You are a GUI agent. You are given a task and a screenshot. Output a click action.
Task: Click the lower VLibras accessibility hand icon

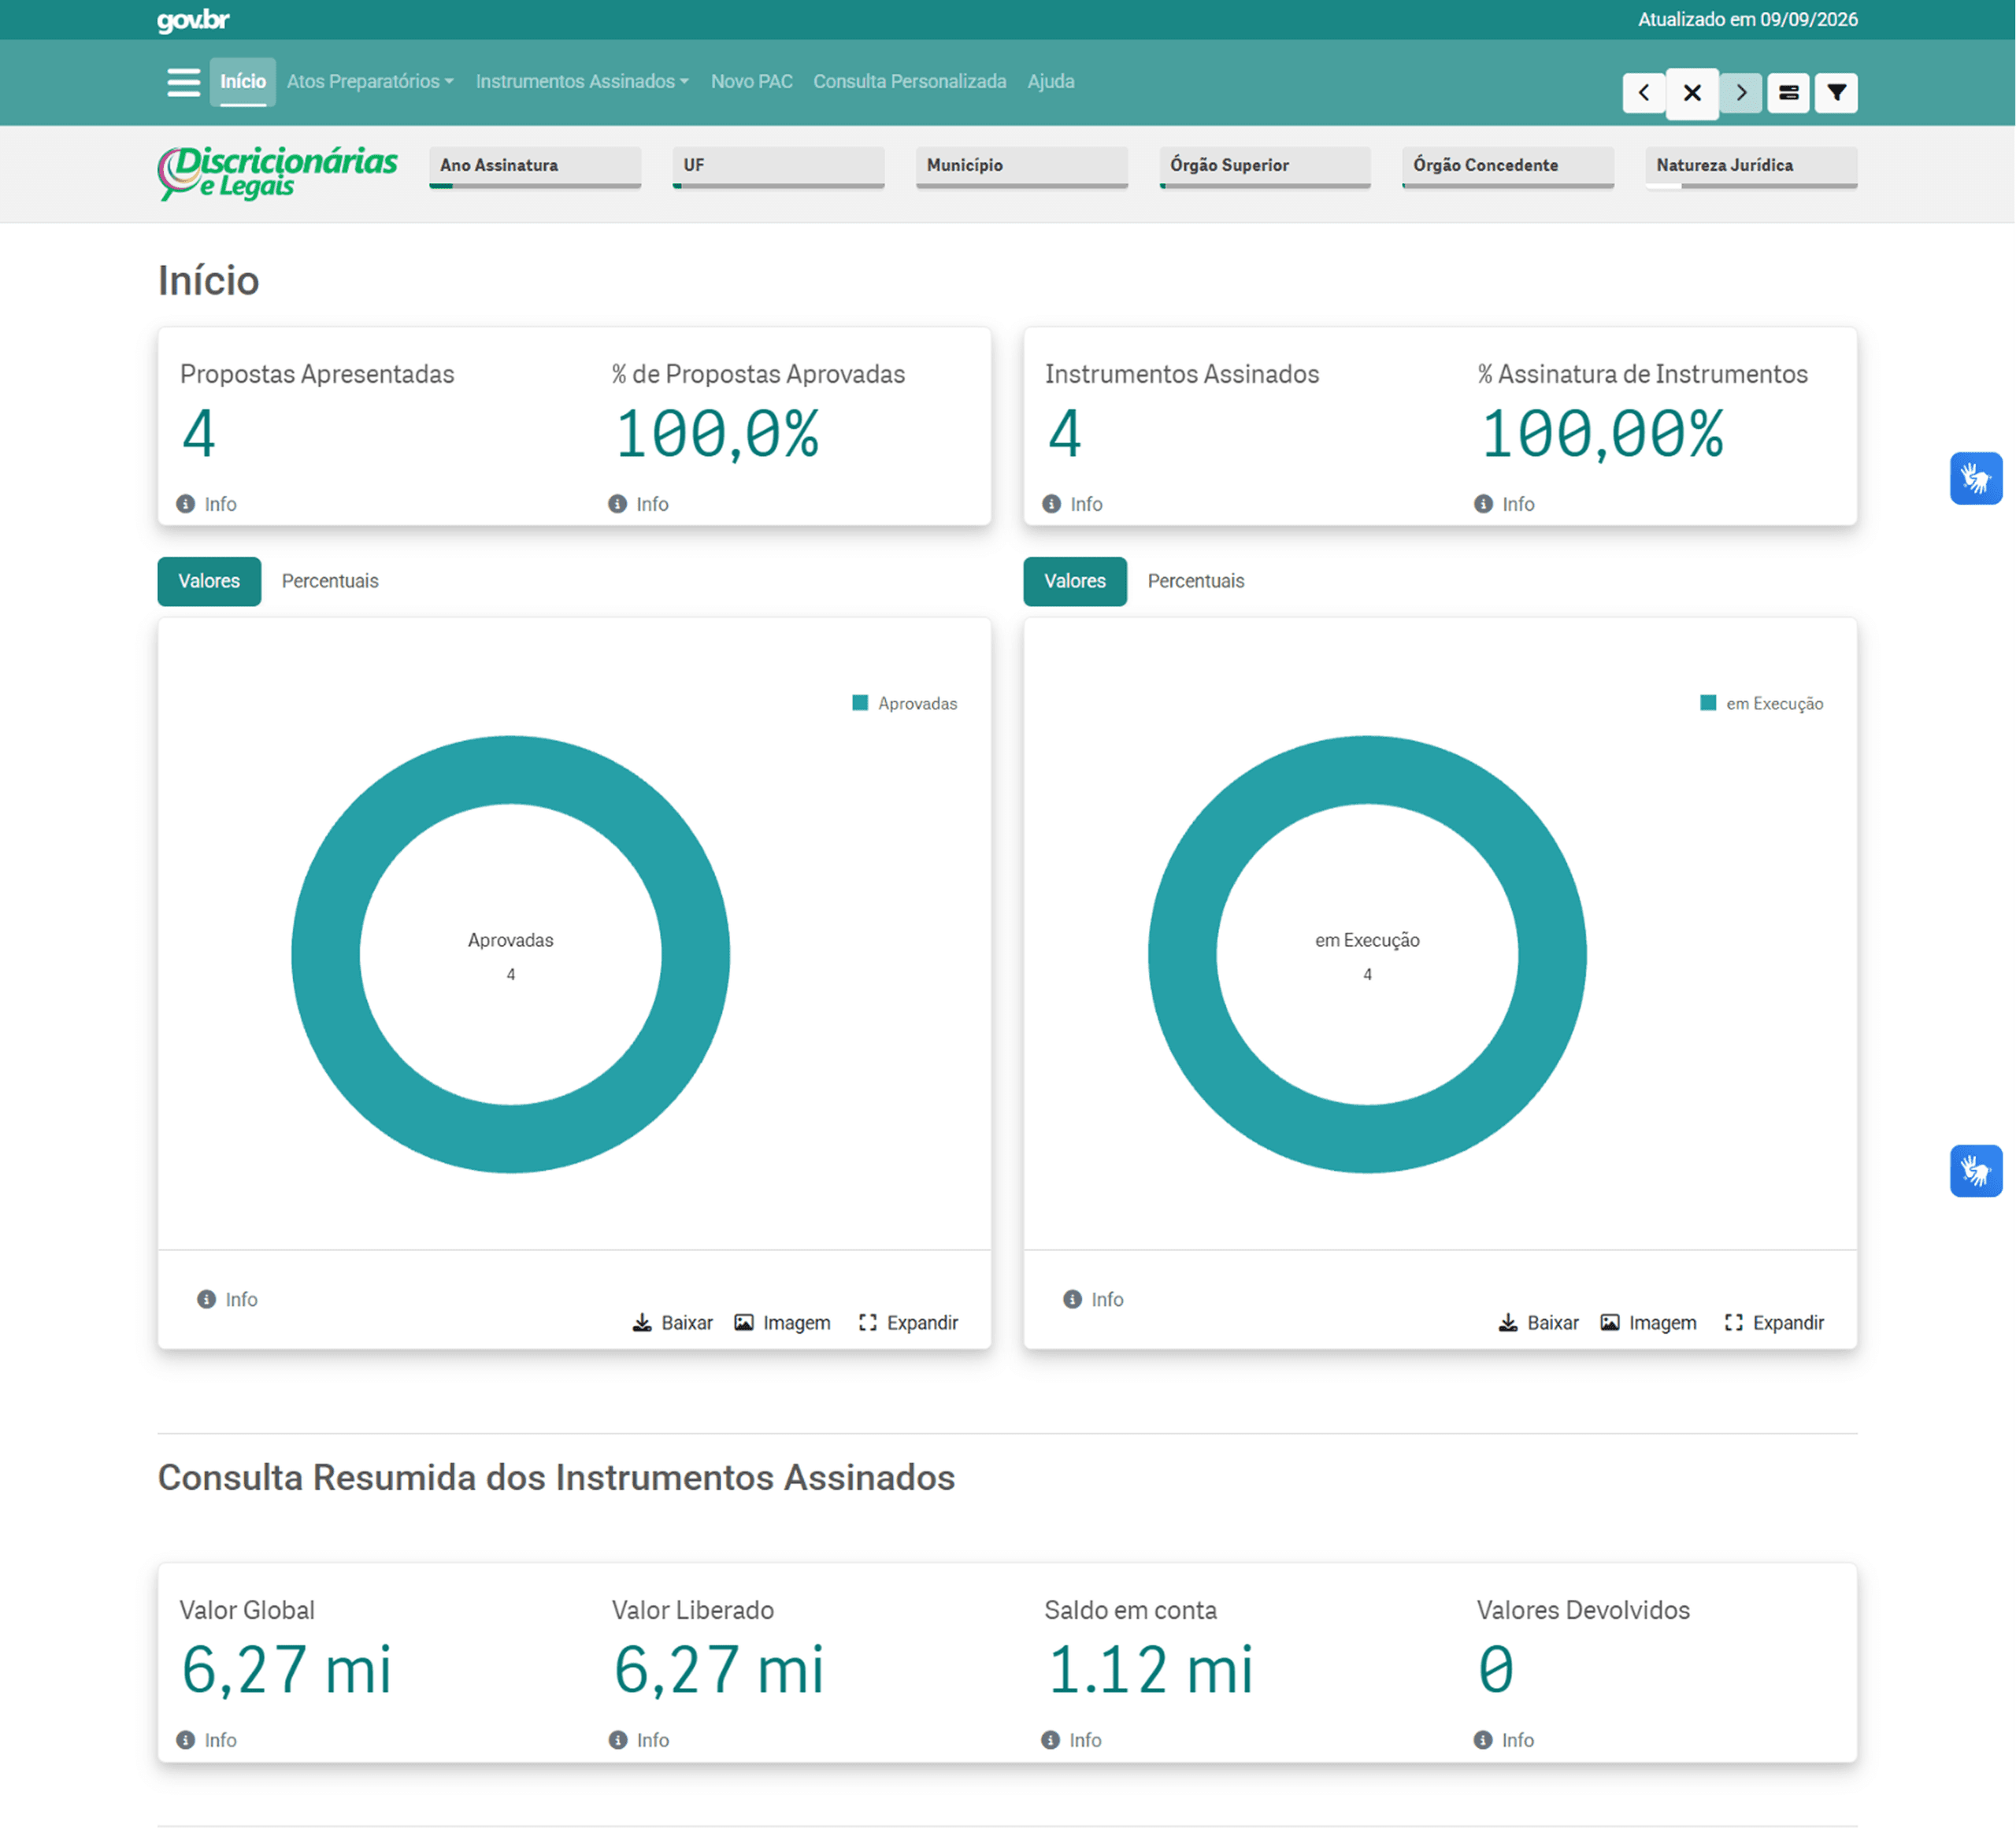[x=1975, y=1170]
